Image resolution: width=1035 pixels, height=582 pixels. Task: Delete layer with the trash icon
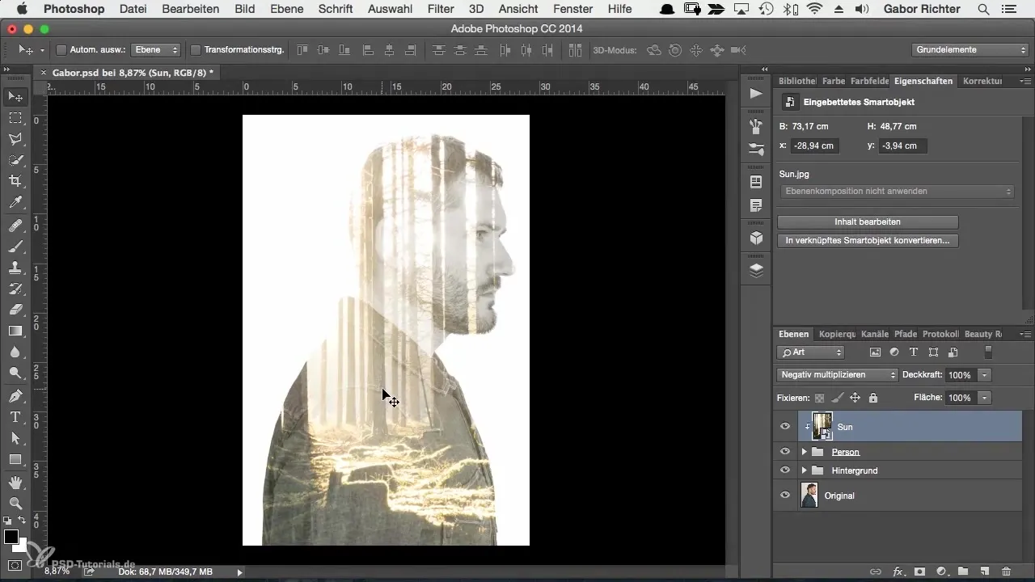(1006, 571)
